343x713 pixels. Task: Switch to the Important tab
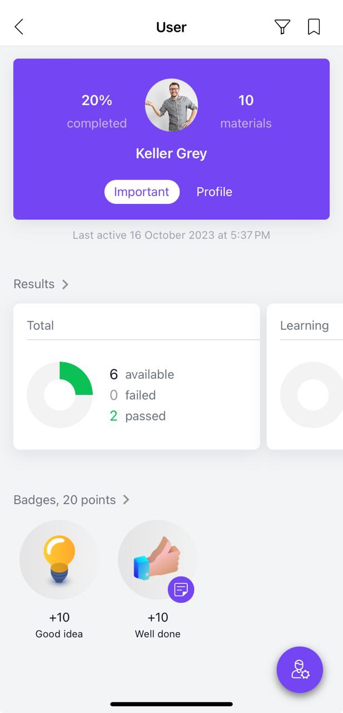click(x=142, y=192)
